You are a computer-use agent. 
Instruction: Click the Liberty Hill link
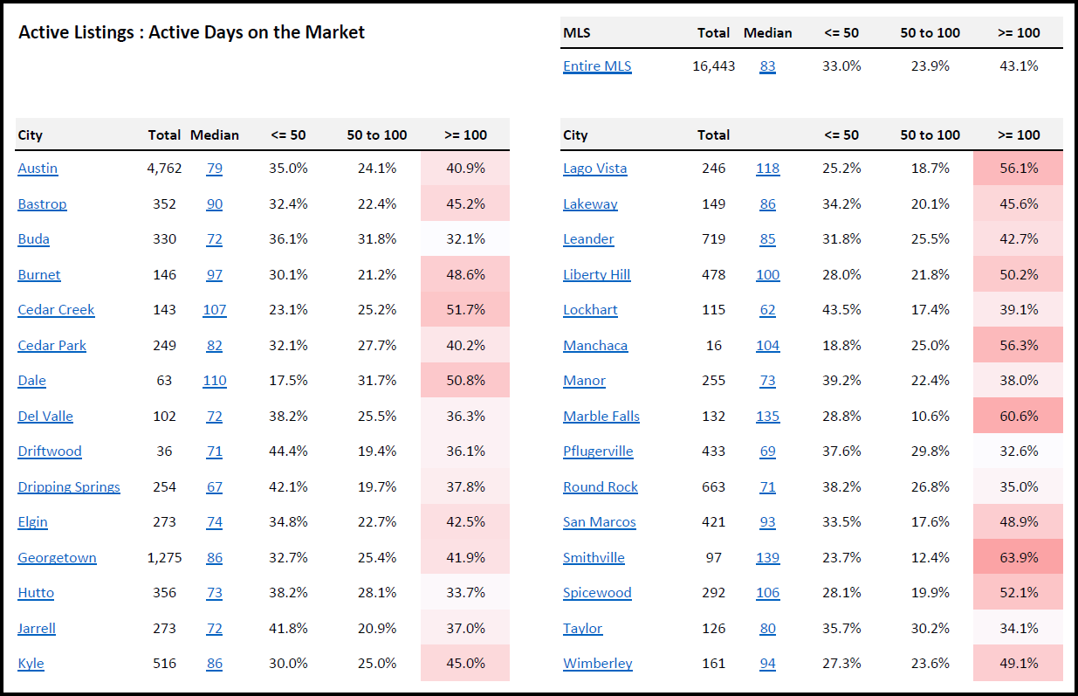(597, 275)
